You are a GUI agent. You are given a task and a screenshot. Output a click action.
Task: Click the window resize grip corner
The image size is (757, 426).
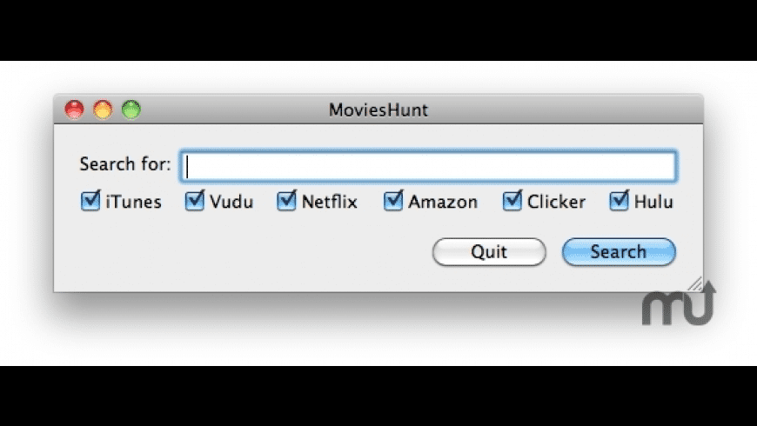point(694,283)
